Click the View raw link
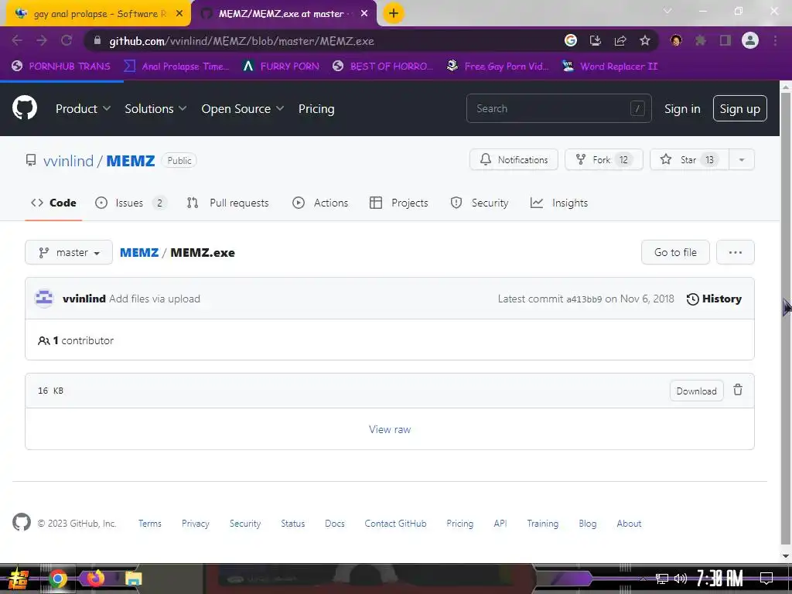Screen dimensions: 792x594 (390, 428)
